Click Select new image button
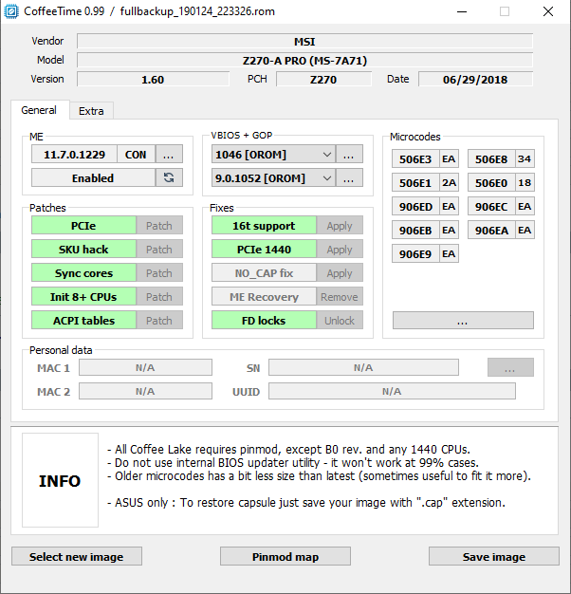The image size is (571, 594). tap(77, 556)
